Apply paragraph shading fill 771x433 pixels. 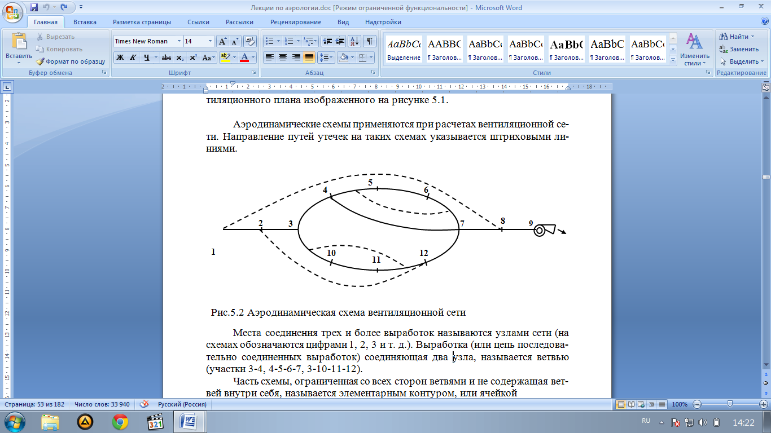[343, 58]
